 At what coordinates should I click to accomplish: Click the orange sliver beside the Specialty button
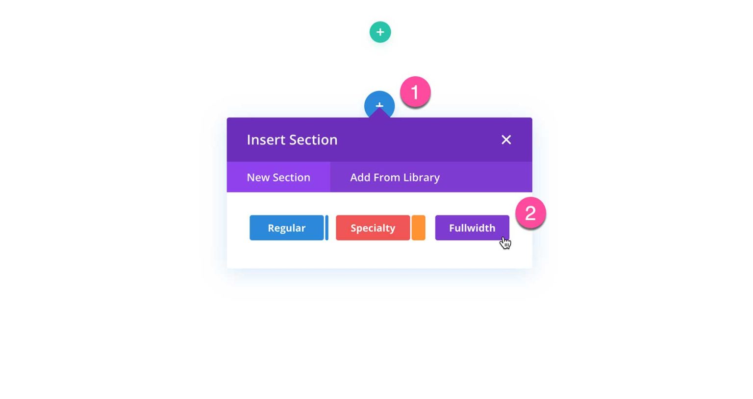(x=418, y=228)
